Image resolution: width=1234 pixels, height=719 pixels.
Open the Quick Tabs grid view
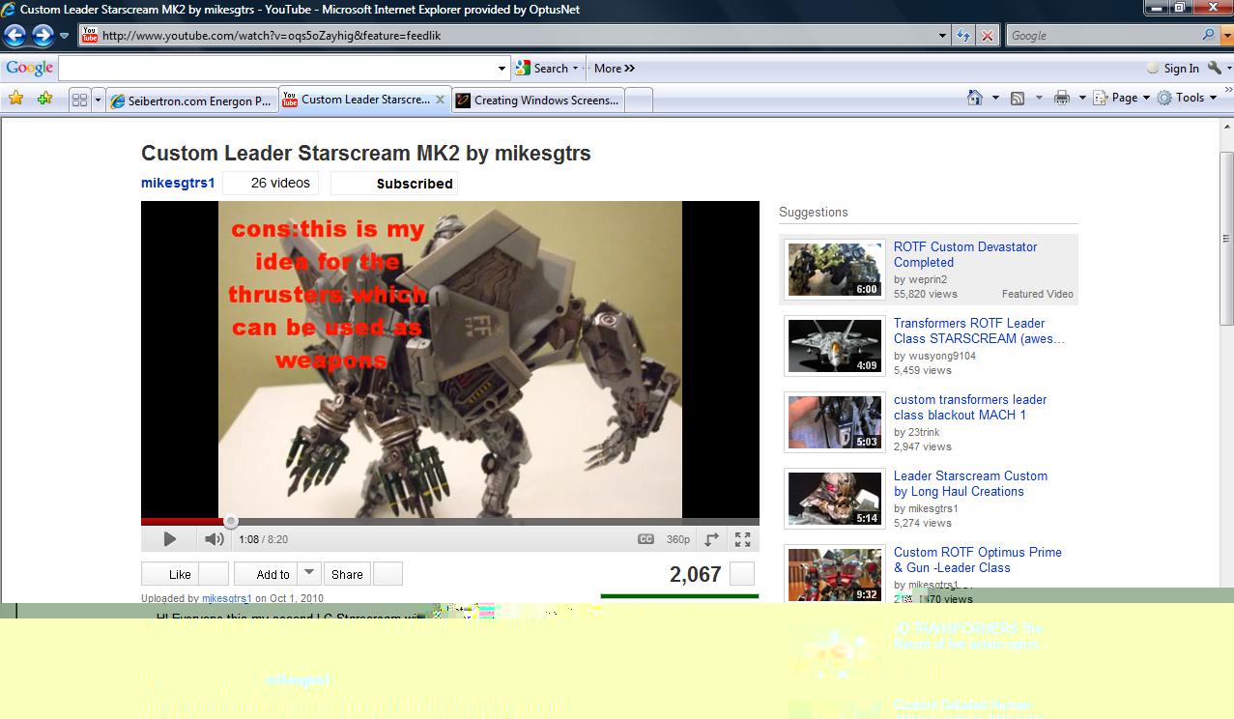(79, 100)
